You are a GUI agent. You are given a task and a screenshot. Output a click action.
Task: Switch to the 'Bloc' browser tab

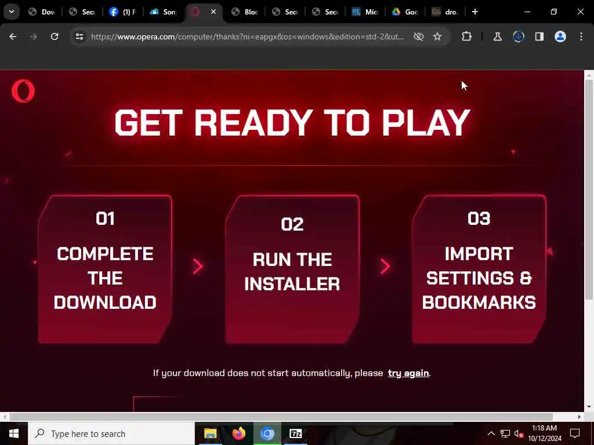click(x=245, y=12)
